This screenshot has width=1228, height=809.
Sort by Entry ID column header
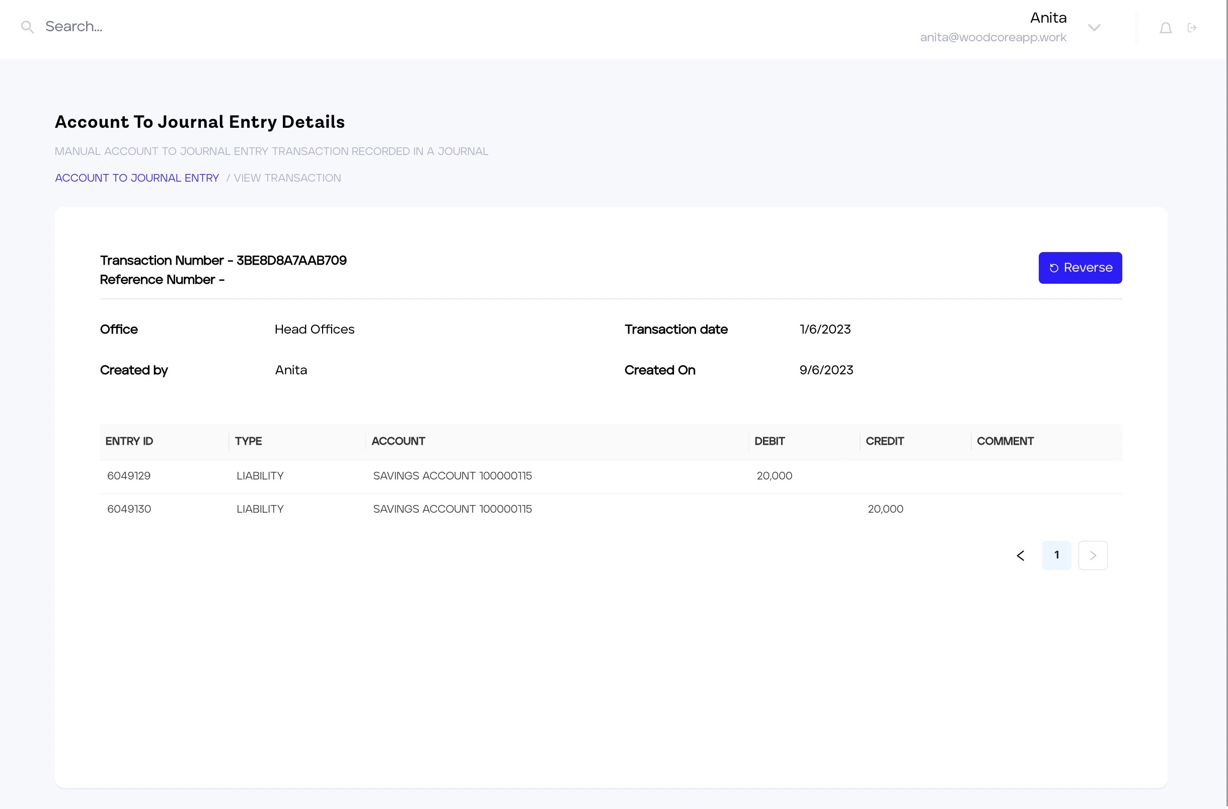(x=129, y=442)
